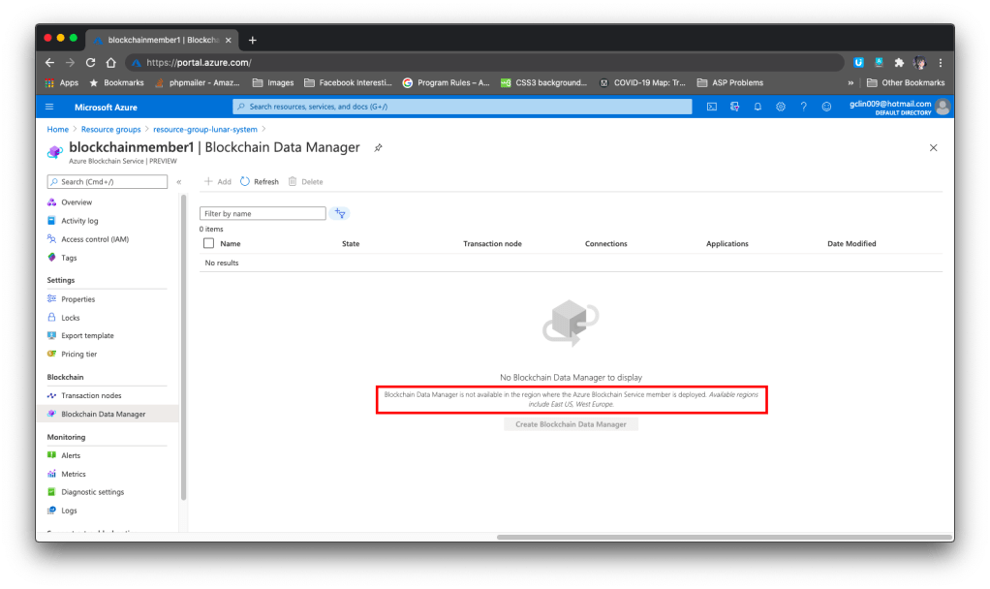
Task: Click the Filter by name field
Action: click(263, 213)
